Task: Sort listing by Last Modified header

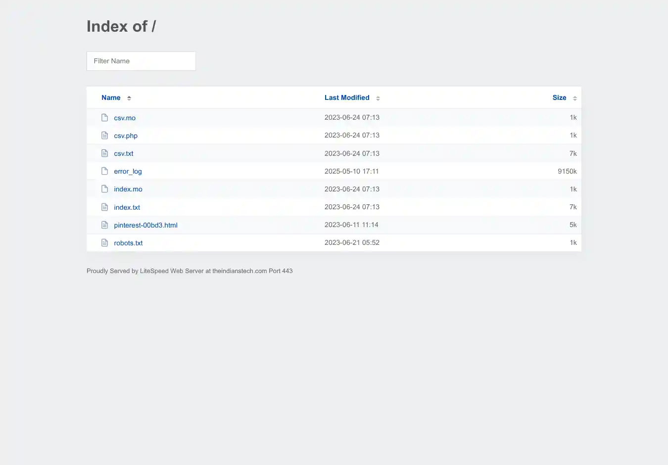Action: [x=347, y=98]
